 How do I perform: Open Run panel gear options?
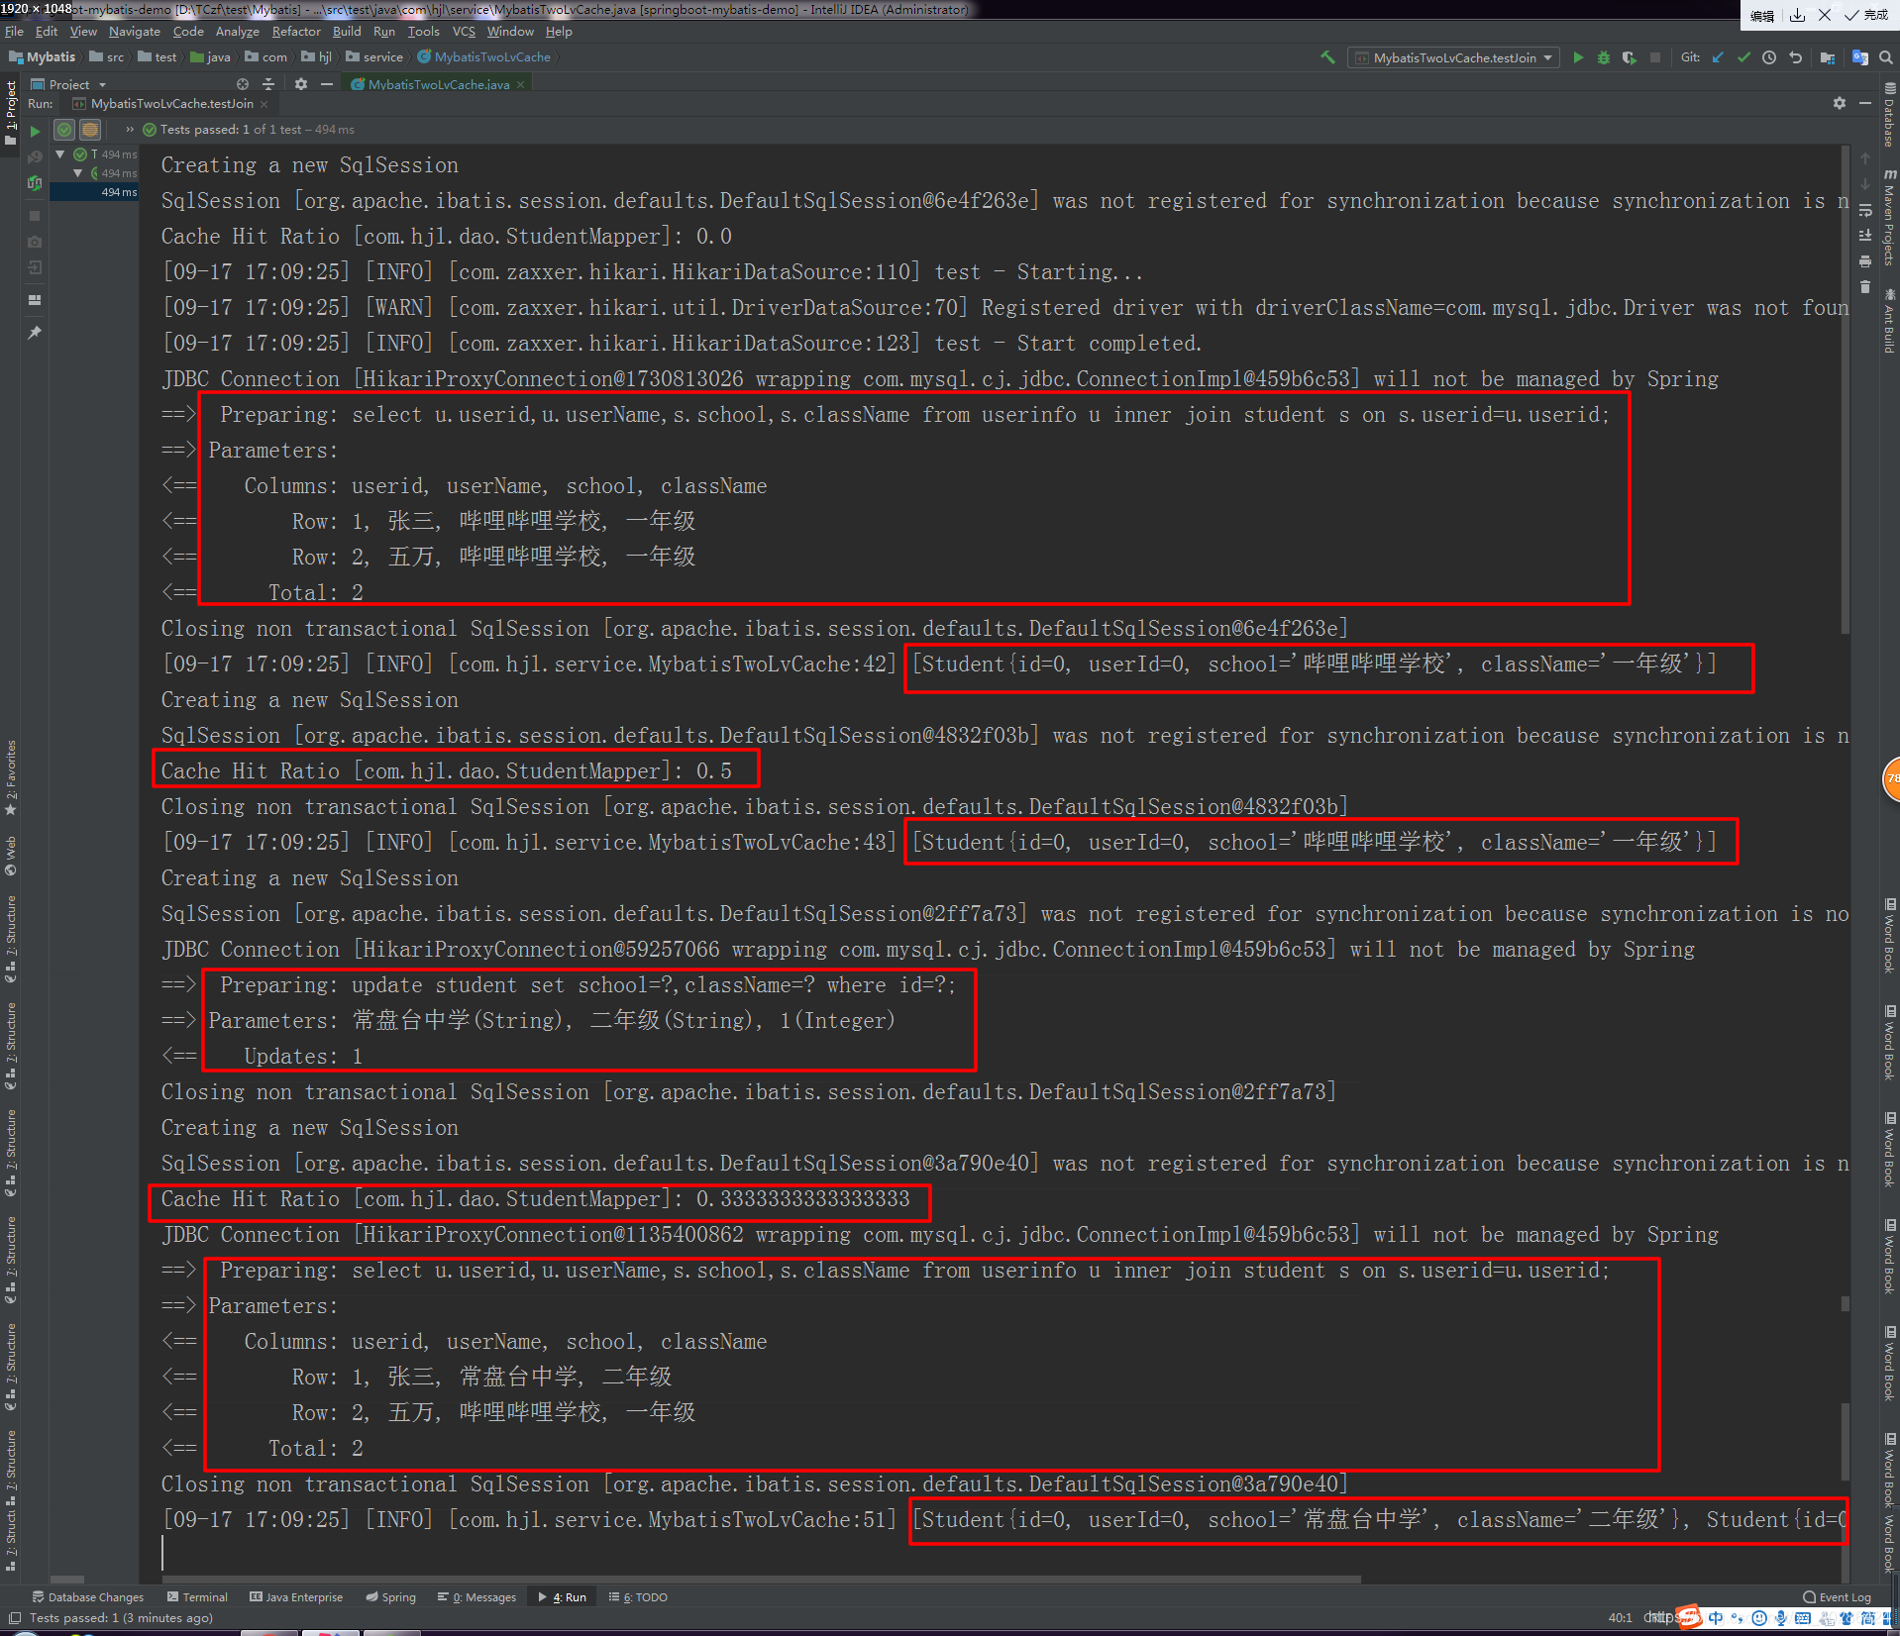coord(1840,104)
